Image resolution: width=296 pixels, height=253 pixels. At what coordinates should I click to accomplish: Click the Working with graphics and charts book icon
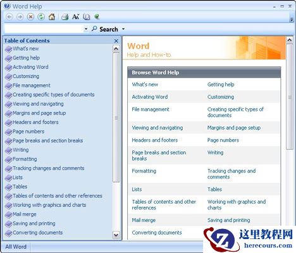[9, 206]
